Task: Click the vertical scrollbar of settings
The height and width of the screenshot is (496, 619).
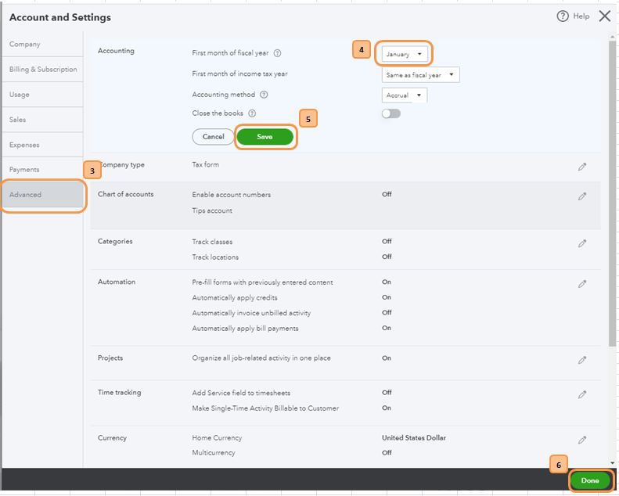Action: [612, 196]
